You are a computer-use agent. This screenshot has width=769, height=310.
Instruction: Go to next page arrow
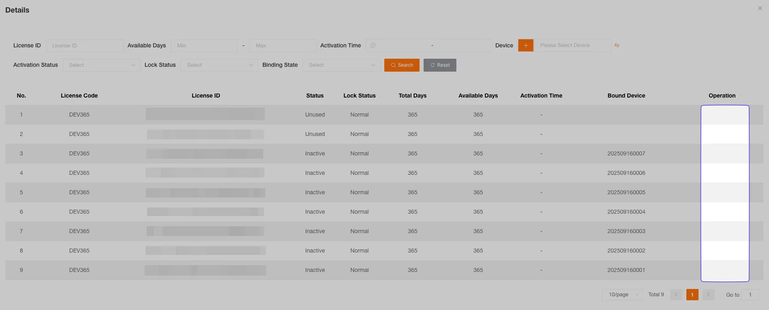[708, 295]
